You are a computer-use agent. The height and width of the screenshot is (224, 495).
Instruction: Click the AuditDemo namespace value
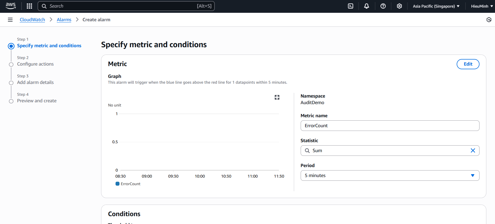tap(312, 103)
